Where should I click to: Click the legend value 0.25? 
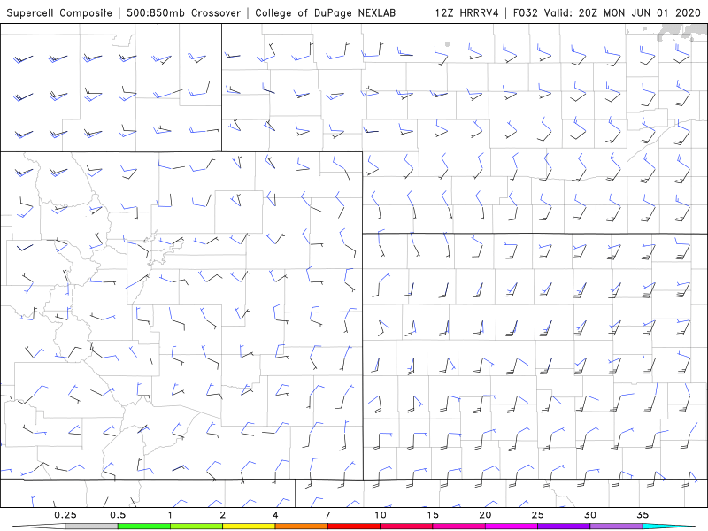click(x=65, y=515)
